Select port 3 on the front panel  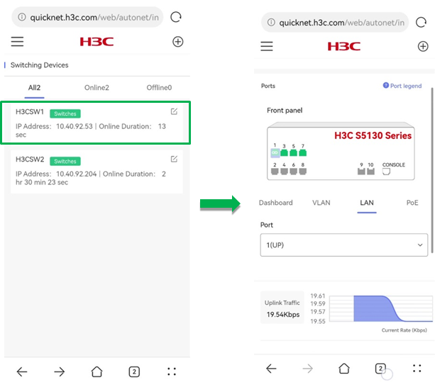284,152
